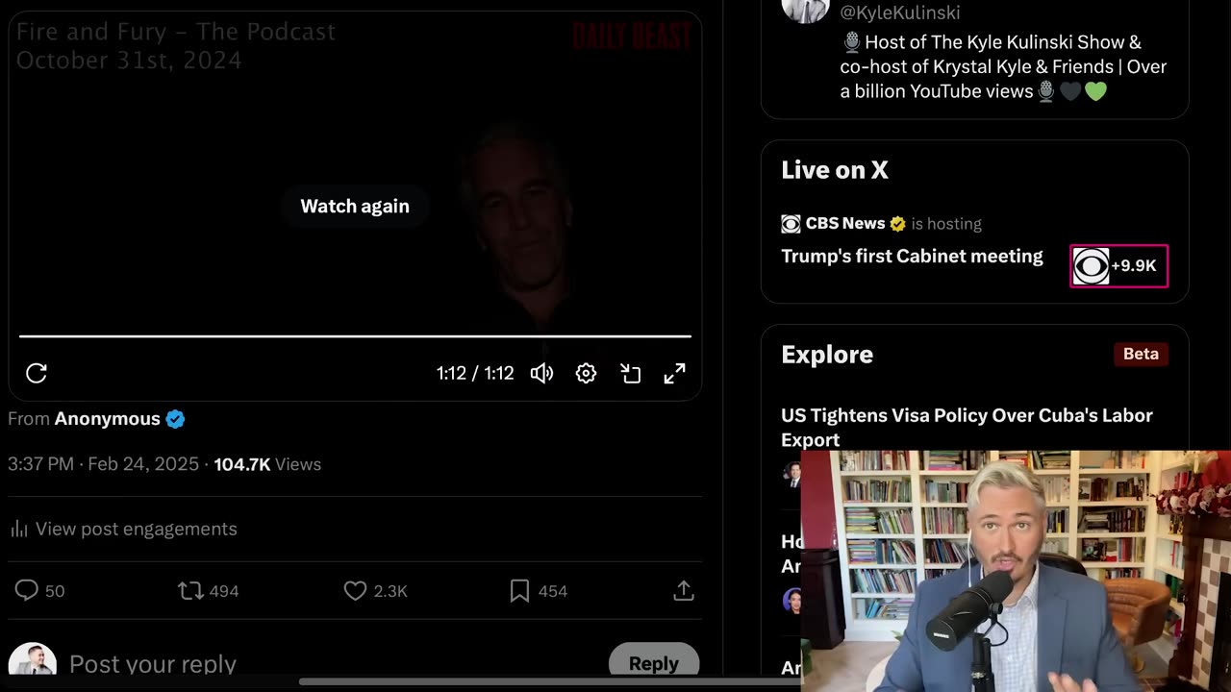1231x692 pixels.
Task: Seek the video progress bar
Action: coord(355,336)
